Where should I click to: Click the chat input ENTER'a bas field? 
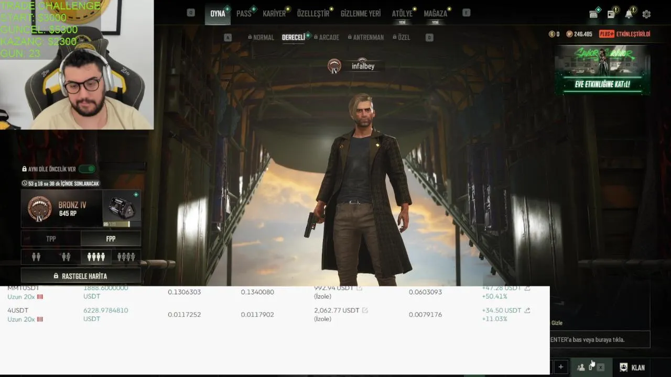[x=600, y=339]
